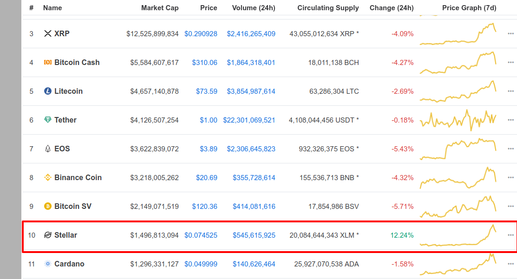Sort by Change (24h) column header
This screenshot has width=517, height=279.
click(x=392, y=8)
